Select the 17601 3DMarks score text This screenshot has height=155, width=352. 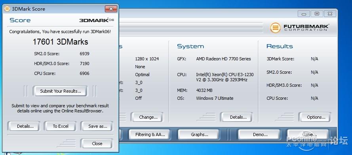(x=61, y=42)
